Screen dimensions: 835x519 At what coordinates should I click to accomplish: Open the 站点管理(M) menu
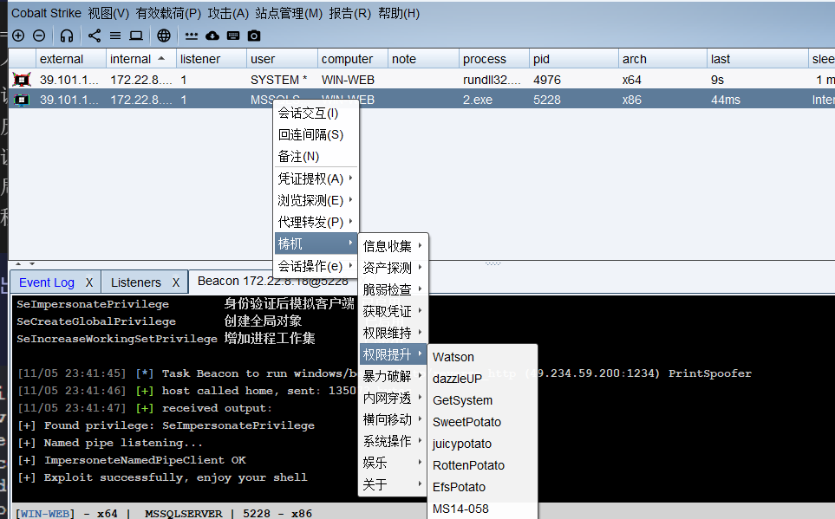pos(289,13)
